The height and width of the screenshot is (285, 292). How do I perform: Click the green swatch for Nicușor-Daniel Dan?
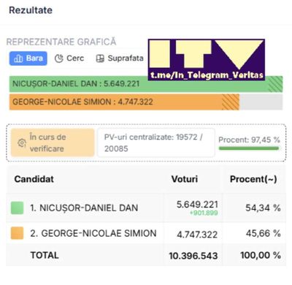tap(18, 208)
